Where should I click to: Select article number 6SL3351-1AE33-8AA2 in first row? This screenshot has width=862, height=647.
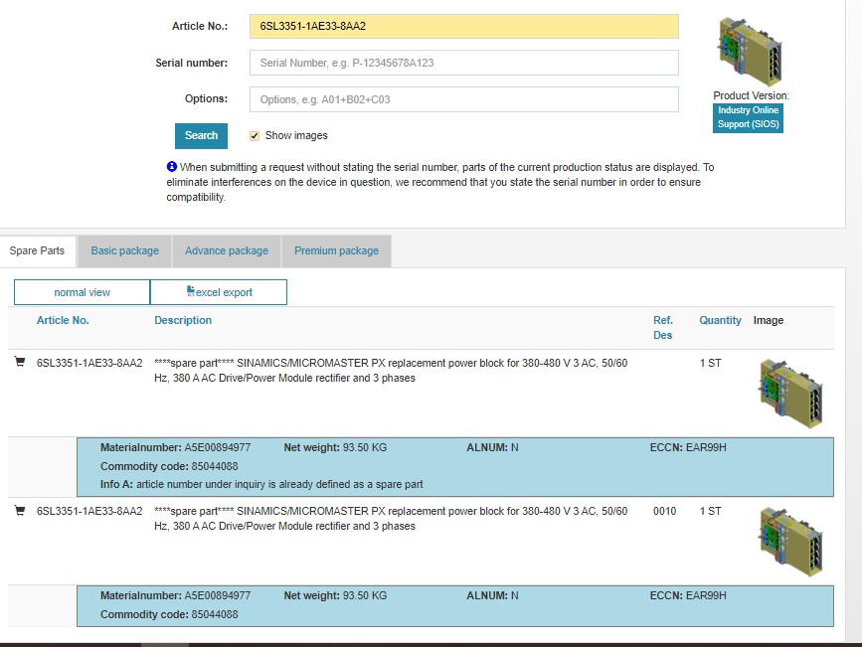(89, 363)
